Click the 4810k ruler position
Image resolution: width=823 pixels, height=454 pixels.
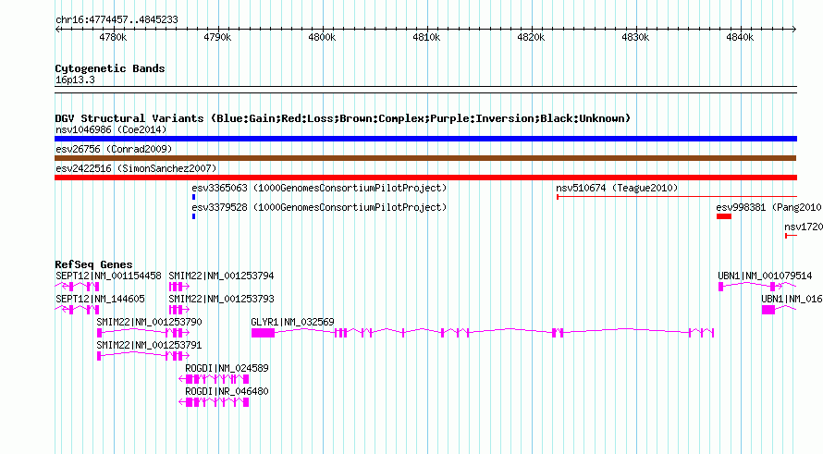[x=426, y=37]
